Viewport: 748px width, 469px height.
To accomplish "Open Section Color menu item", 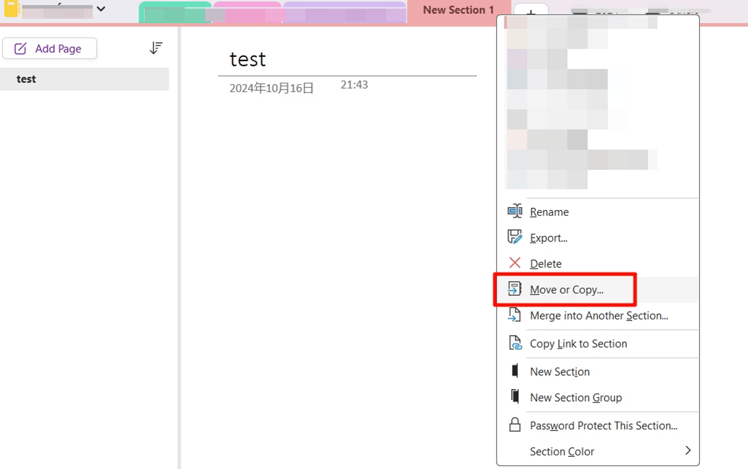I will [x=598, y=452].
